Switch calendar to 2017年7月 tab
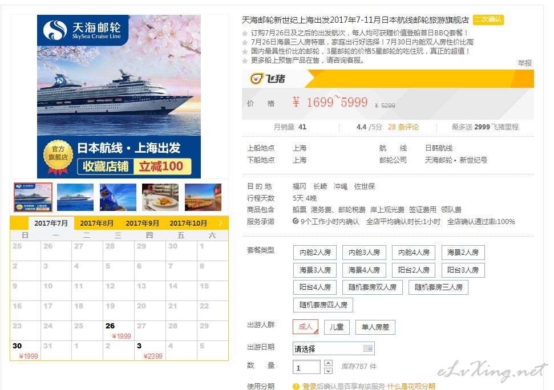Image resolution: width=554 pixels, height=390 pixels. pyautogui.click(x=51, y=223)
